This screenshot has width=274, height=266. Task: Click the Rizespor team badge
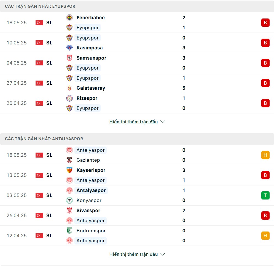(x=69, y=98)
